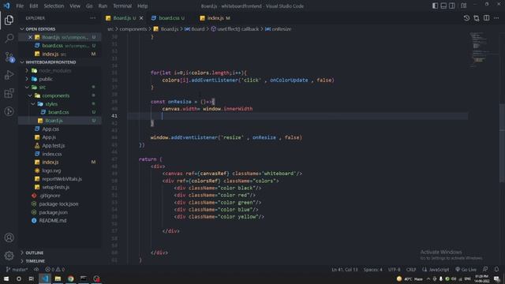Open the Terminal menu
Screen dimensions: 505x284
coord(122,6)
